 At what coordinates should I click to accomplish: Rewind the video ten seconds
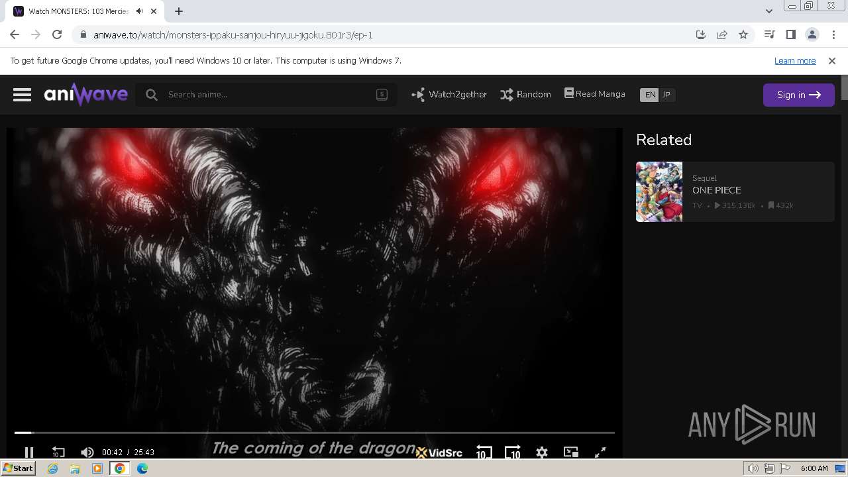(58, 452)
